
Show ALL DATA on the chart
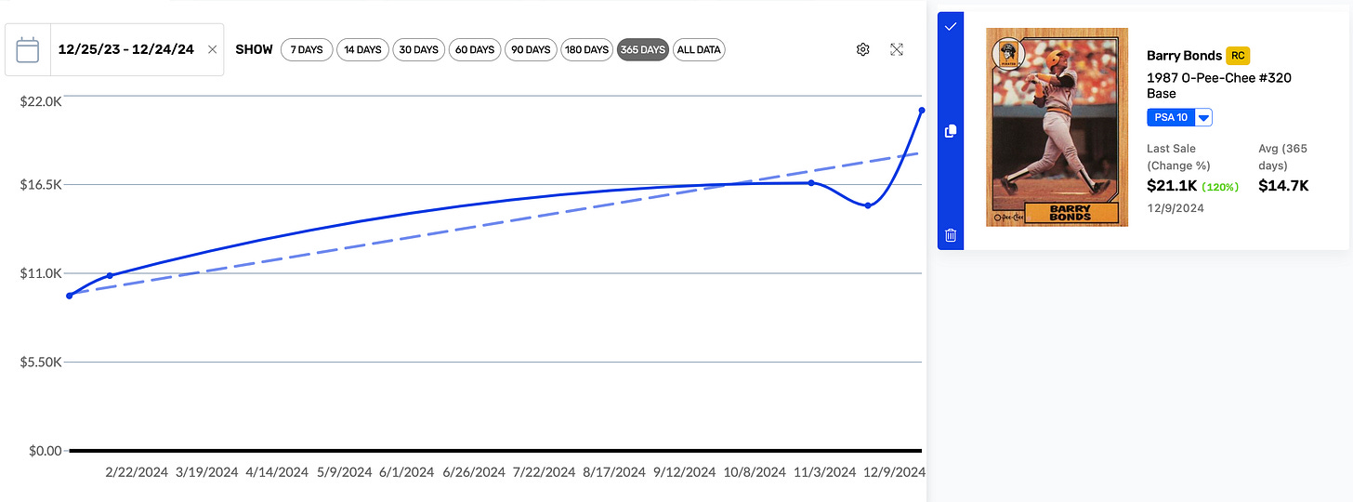coord(699,49)
